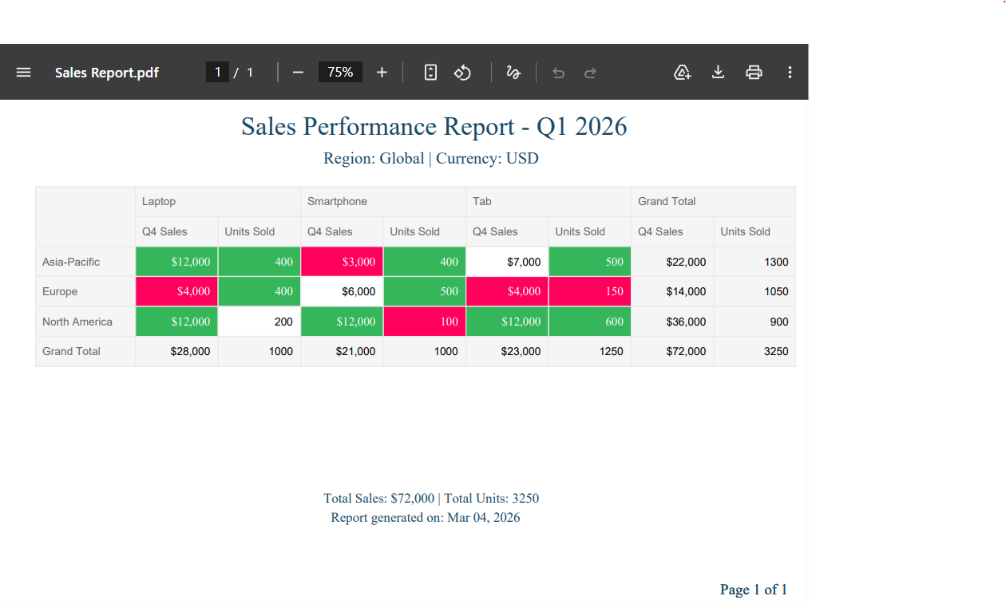Click the North America row label

click(x=77, y=322)
